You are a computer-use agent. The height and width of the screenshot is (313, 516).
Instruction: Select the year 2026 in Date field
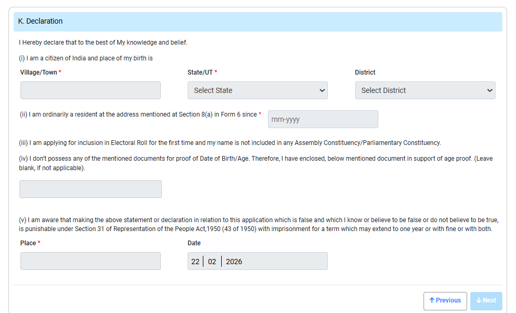click(234, 262)
